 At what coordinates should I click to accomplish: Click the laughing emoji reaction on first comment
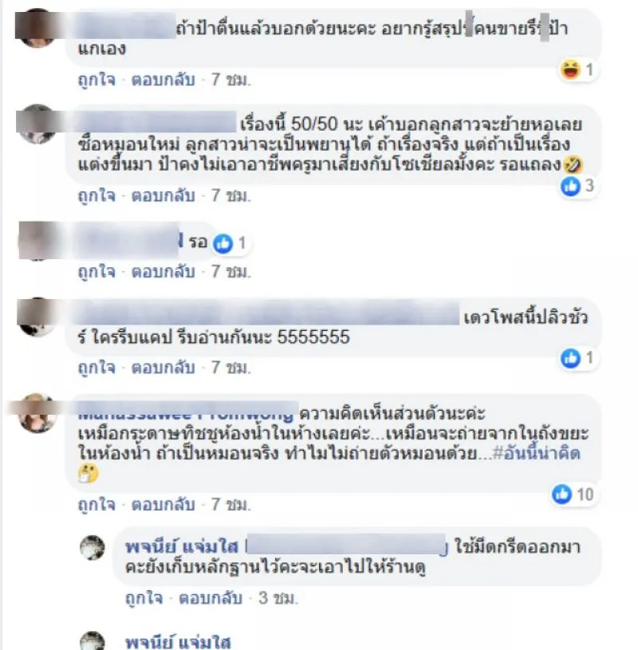tap(570, 69)
